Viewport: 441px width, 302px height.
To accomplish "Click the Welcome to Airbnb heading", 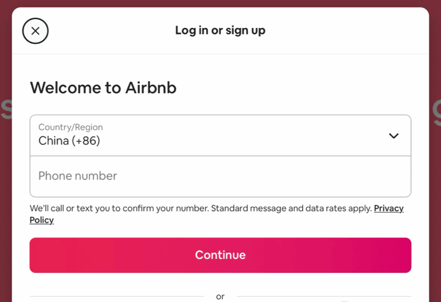I will click(x=103, y=88).
